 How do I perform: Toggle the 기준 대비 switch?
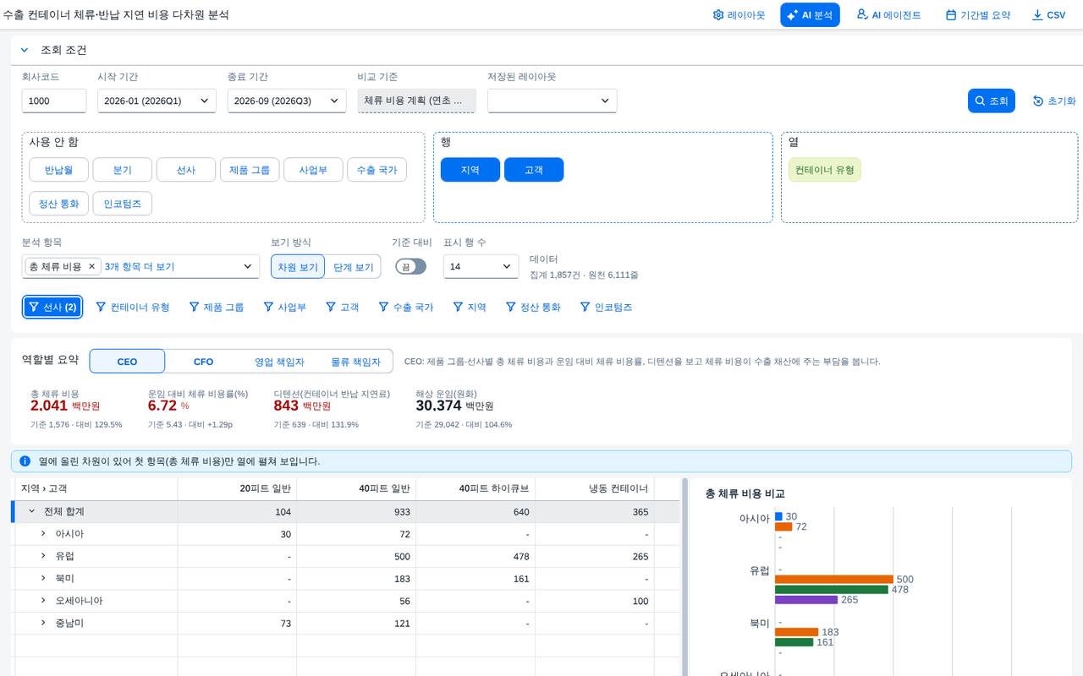[411, 266]
